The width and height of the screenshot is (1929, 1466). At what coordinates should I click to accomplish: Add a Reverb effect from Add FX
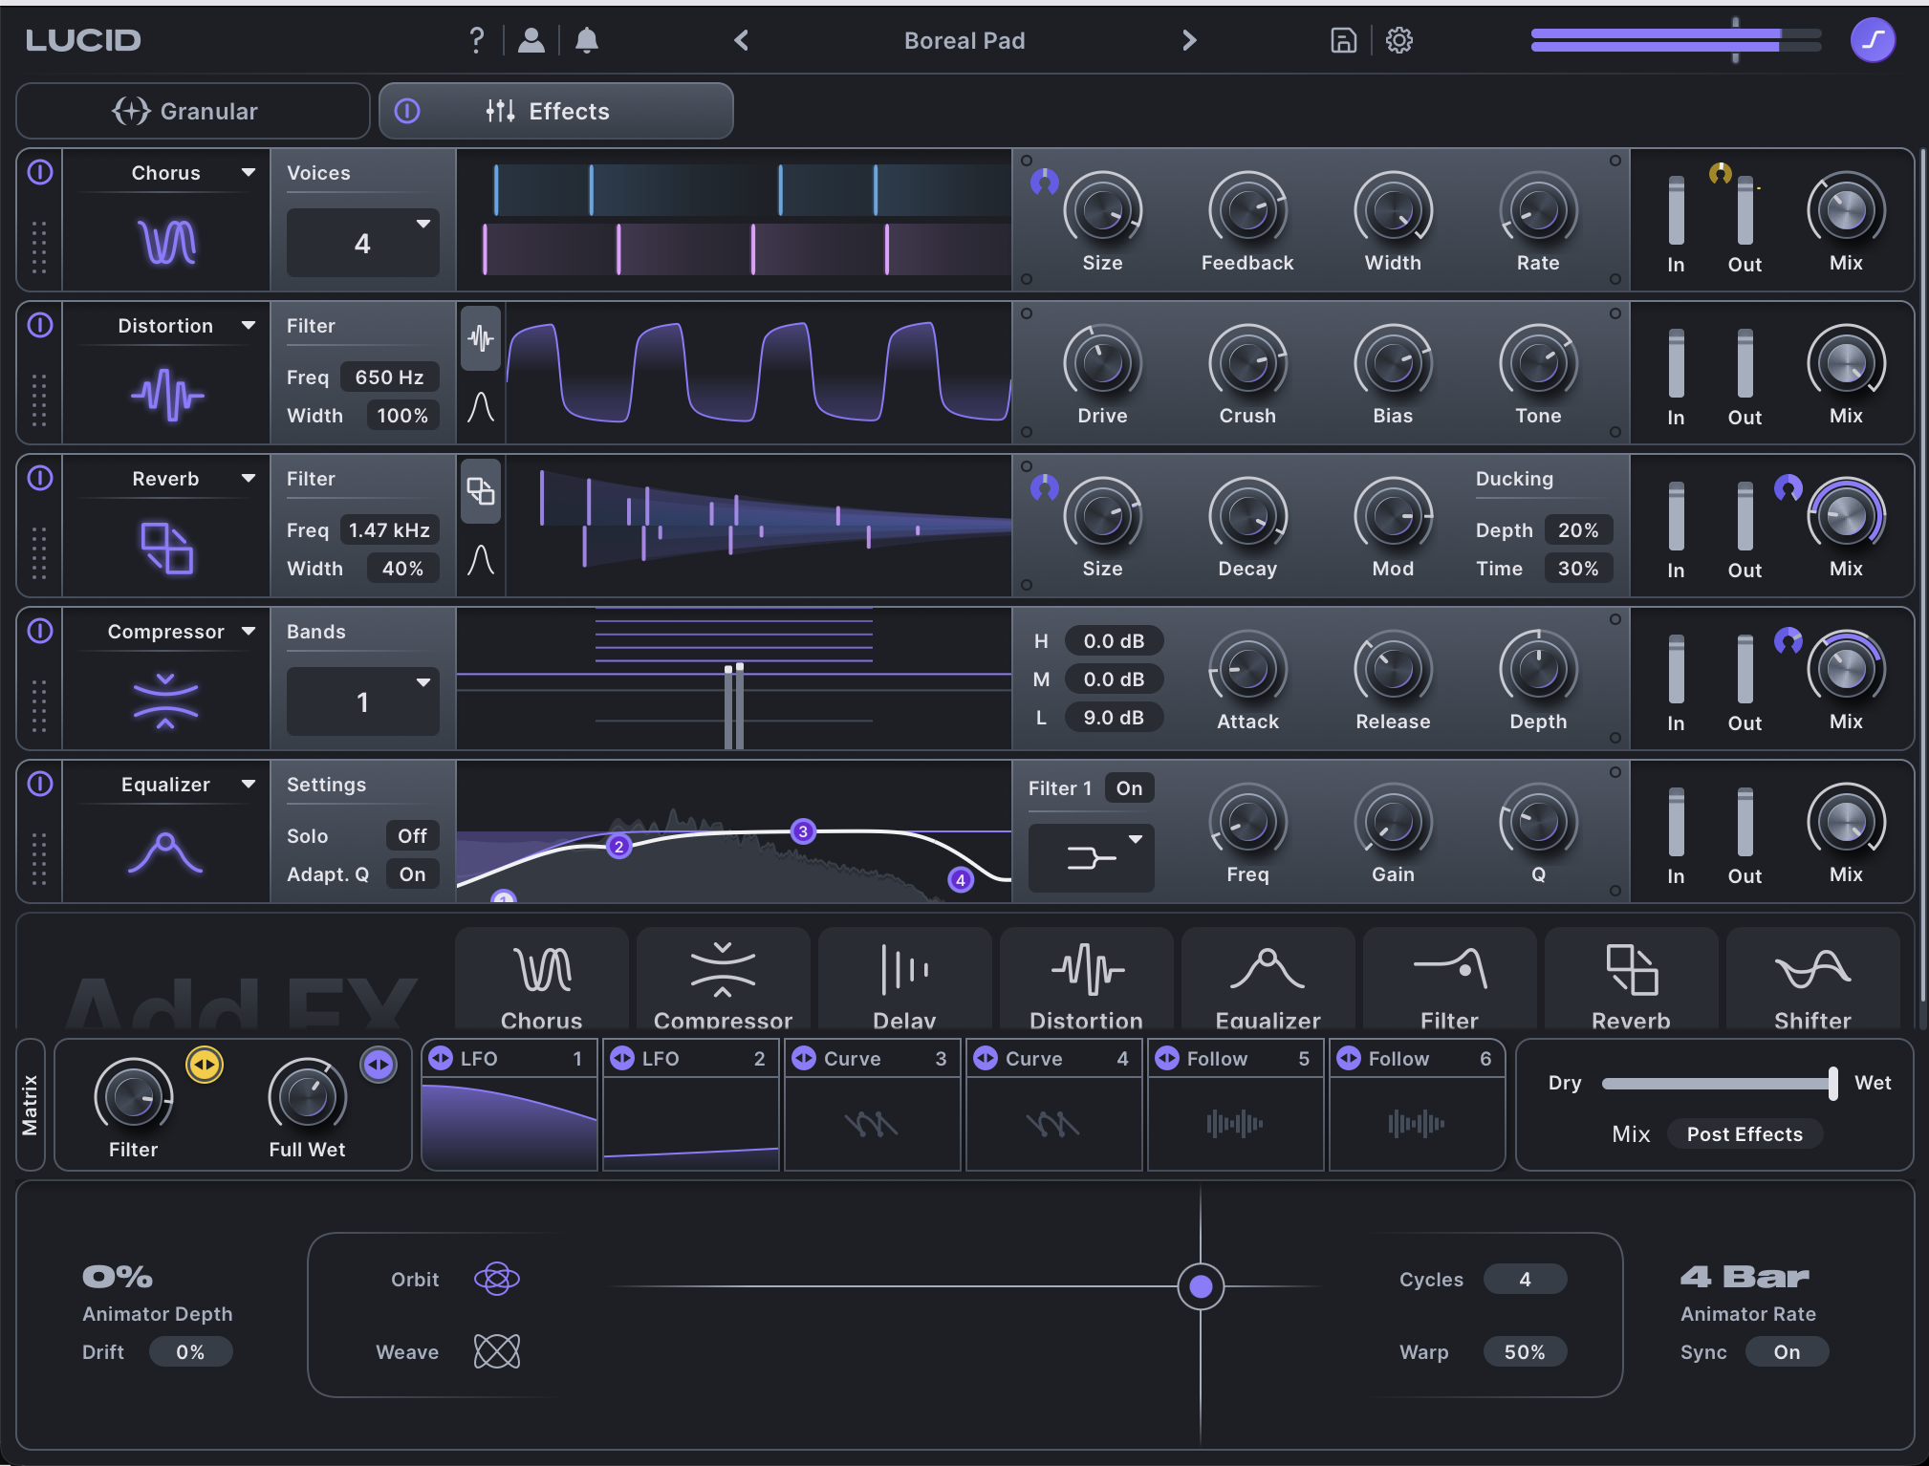point(1632,979)
